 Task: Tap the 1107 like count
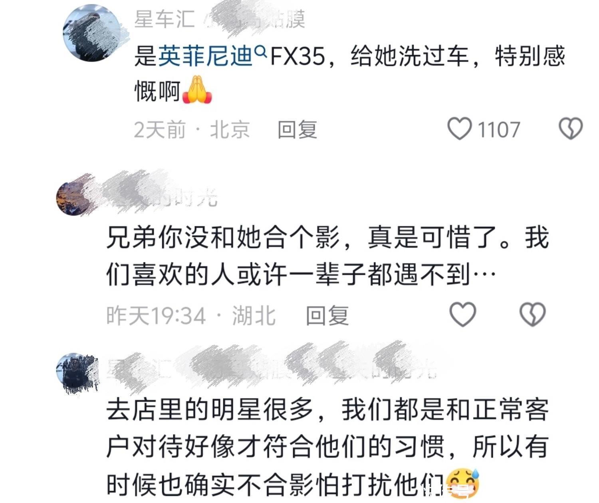click(499, 130)
